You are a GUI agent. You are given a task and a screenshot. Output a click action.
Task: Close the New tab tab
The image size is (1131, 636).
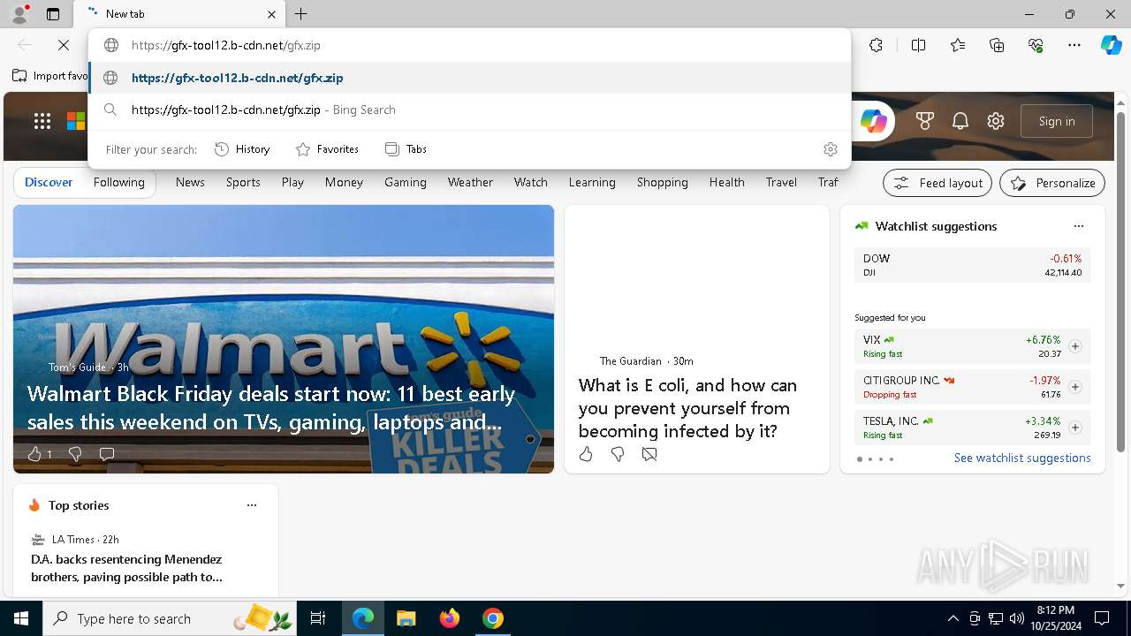pyautogui.click(x=271, y=14)
